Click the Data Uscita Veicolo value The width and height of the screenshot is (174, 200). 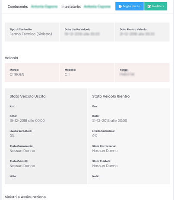82,34
